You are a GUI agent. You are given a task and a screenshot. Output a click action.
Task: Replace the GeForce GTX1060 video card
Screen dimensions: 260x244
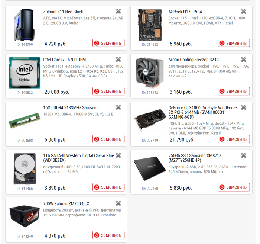pyautogui.click(x=234, y=139)
